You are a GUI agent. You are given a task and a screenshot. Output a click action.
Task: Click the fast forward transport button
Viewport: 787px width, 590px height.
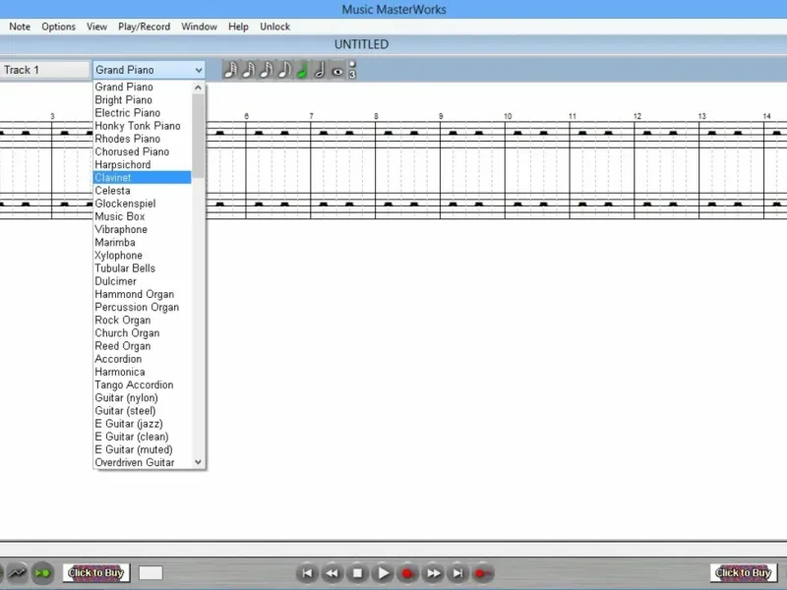pyautogui.click(x=433, y=572)
